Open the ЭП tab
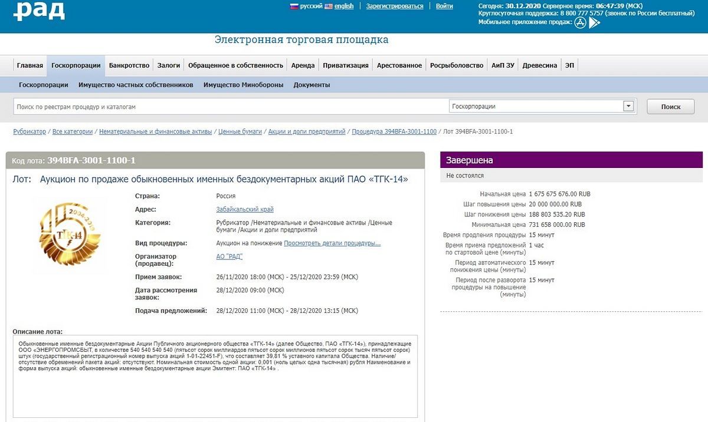This screenshot has height=422, width=708. pos(569,65)
